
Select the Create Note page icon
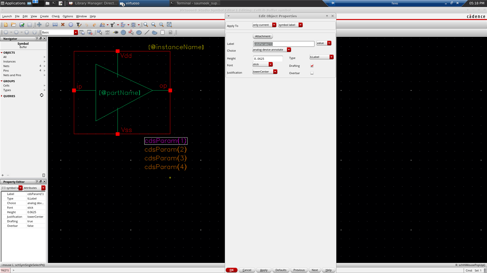tap(162, 32)
